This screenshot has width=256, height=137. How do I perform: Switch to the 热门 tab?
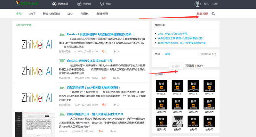tap(32, 14)
